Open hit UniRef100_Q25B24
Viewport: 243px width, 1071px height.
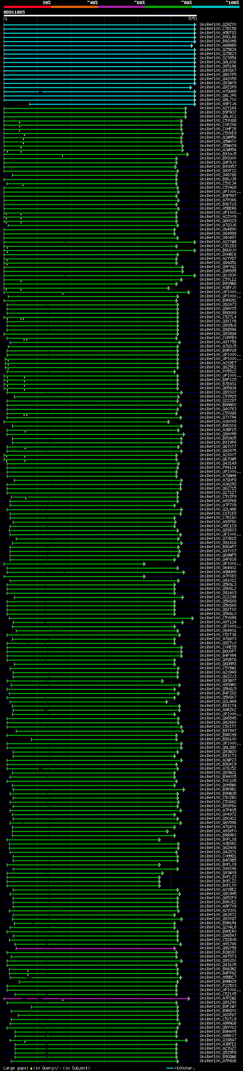[218, 49]
